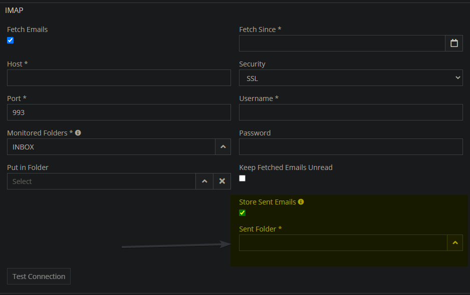The width and height of the screenshot is (470, 295).
Task: Open the Security SSL dropdown
Action: pyautogui.click(x=351, y=78)
